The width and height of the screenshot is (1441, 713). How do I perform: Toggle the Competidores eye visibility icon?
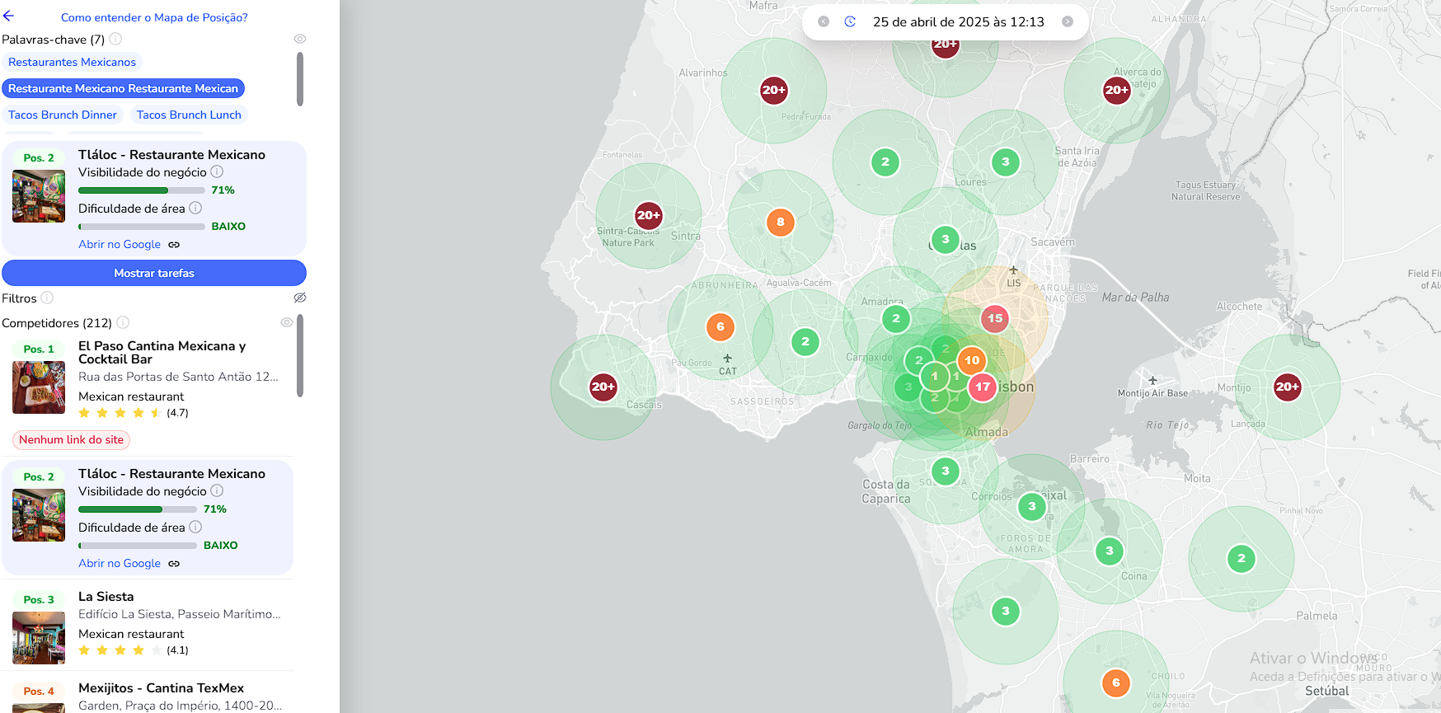point(287,322)
